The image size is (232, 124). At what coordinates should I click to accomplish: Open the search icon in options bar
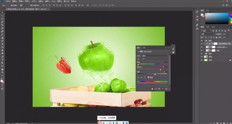(223, 5)
